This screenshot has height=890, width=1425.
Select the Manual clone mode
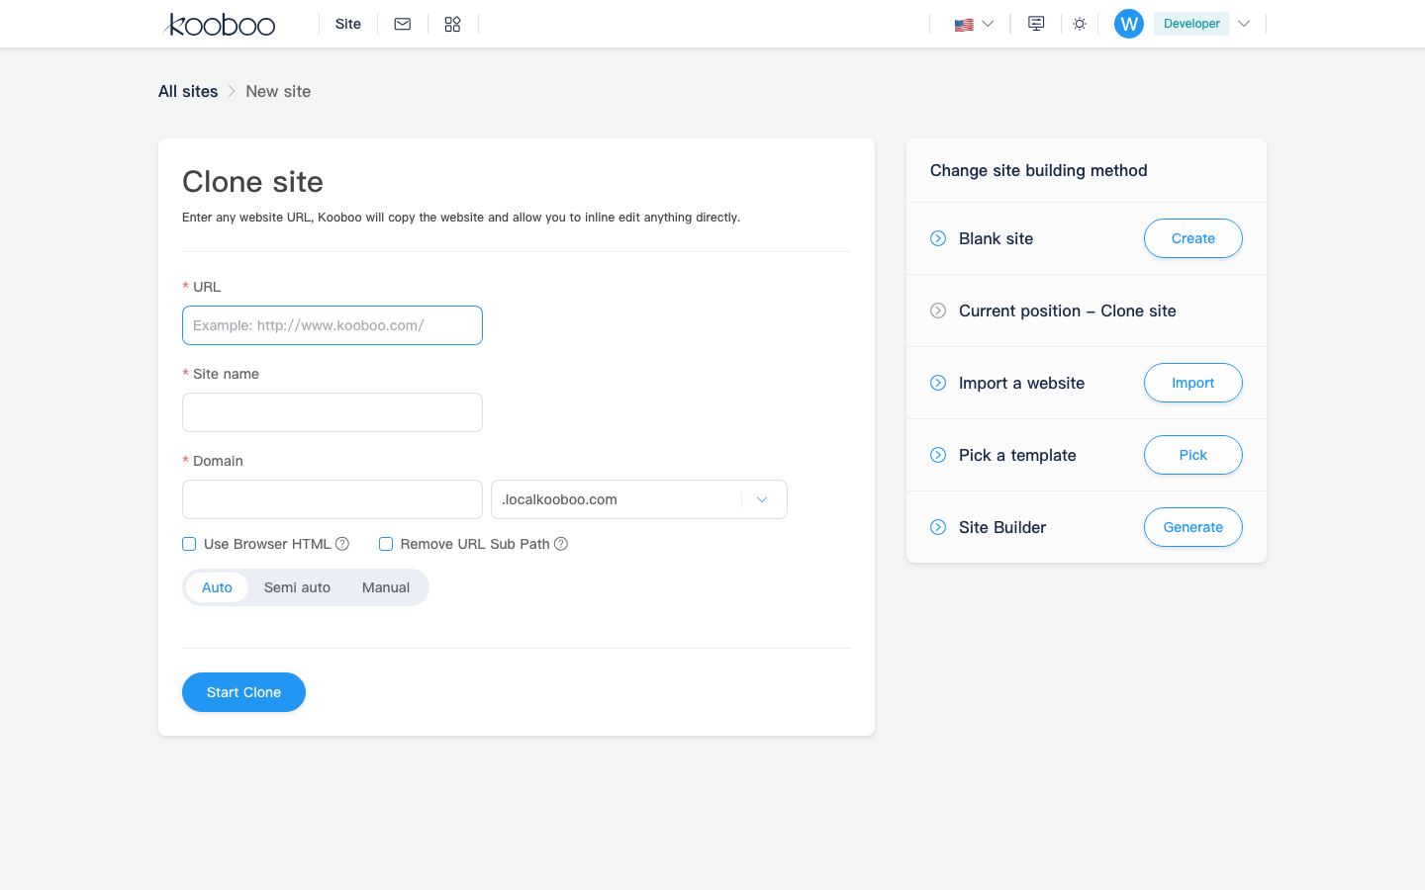(x=386, y=587)
